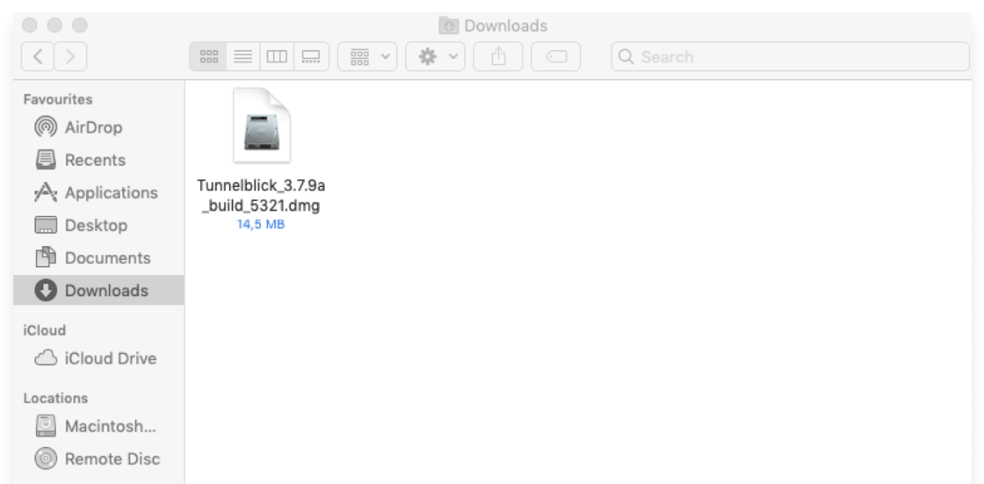
Task: Click the Edit Tags toolbar button
Action: tap(555, 57)
